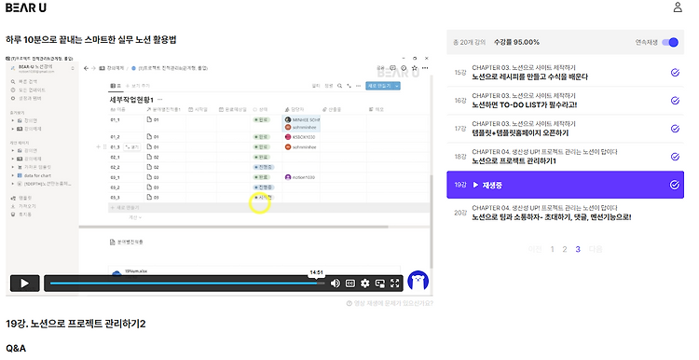Enable picture-in-picture mode icon

pyautogui.click(x=380, y=284)
